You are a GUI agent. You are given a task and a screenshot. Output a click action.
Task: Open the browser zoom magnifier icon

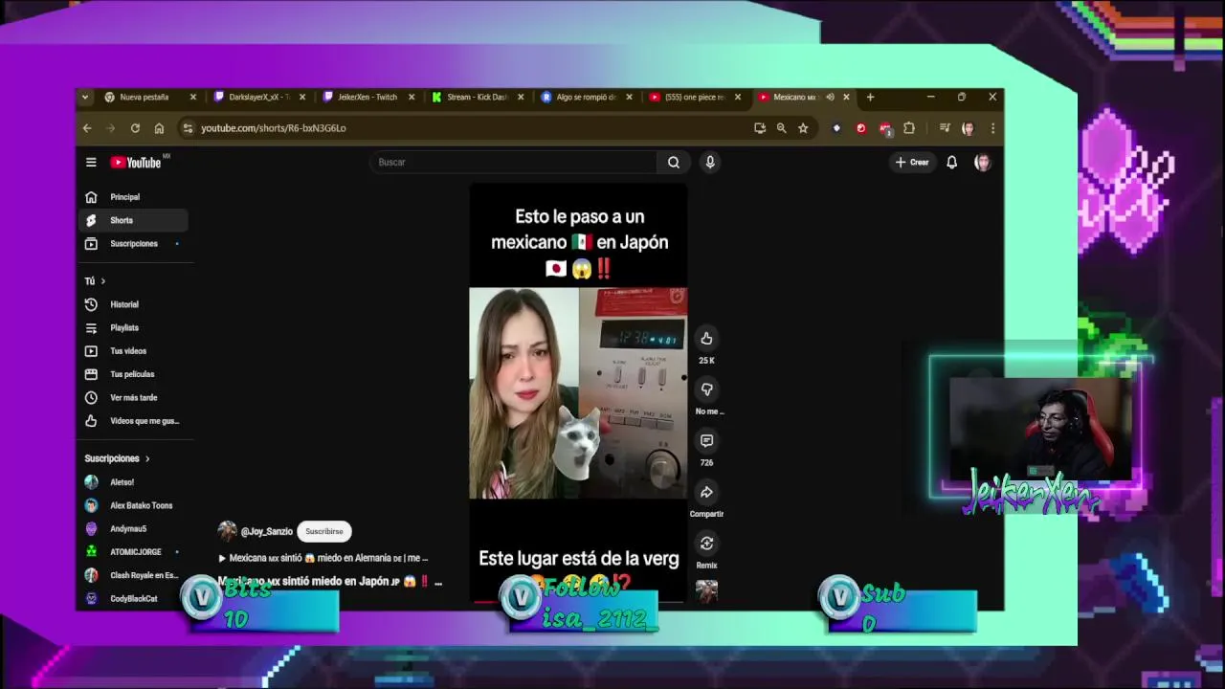781,128
